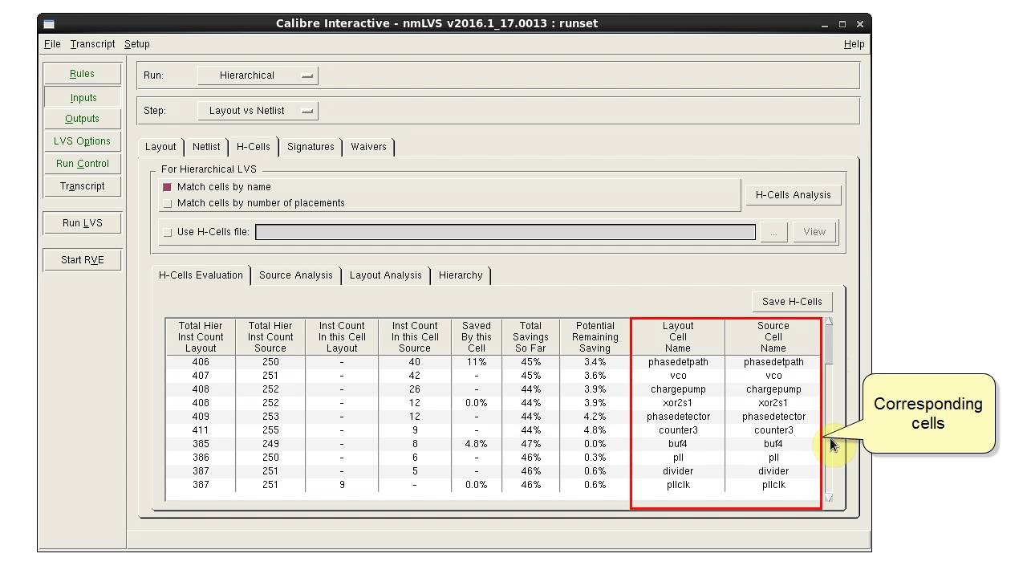Switch to the Netlist tab
This screenshot has height=578, width=1027.
tap(206, 147)
